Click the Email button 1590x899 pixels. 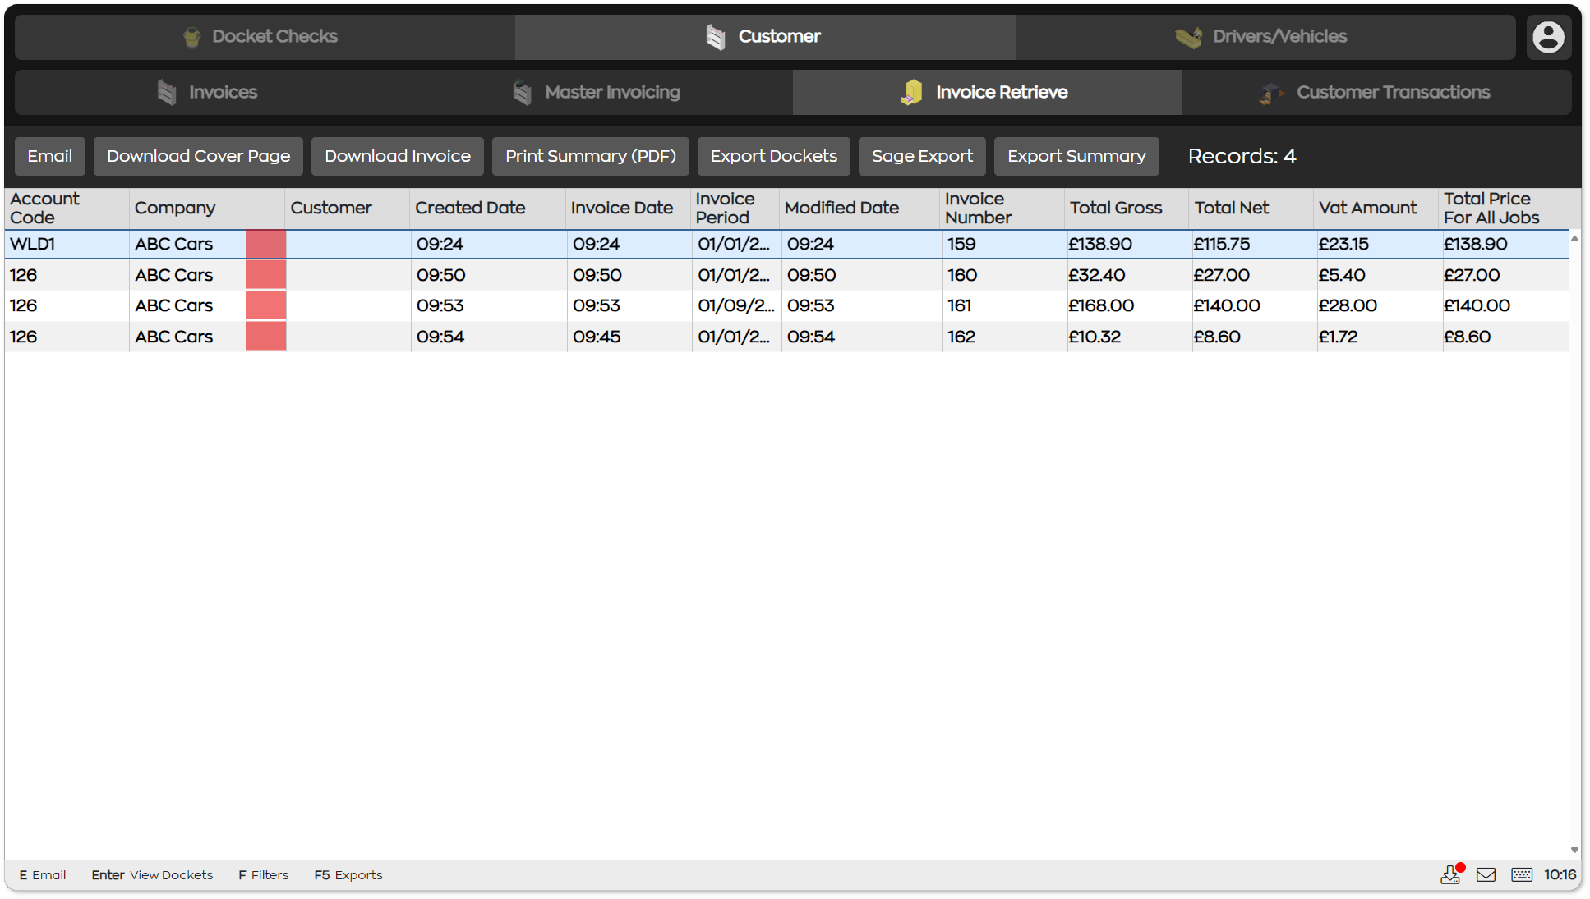(50, 156)
